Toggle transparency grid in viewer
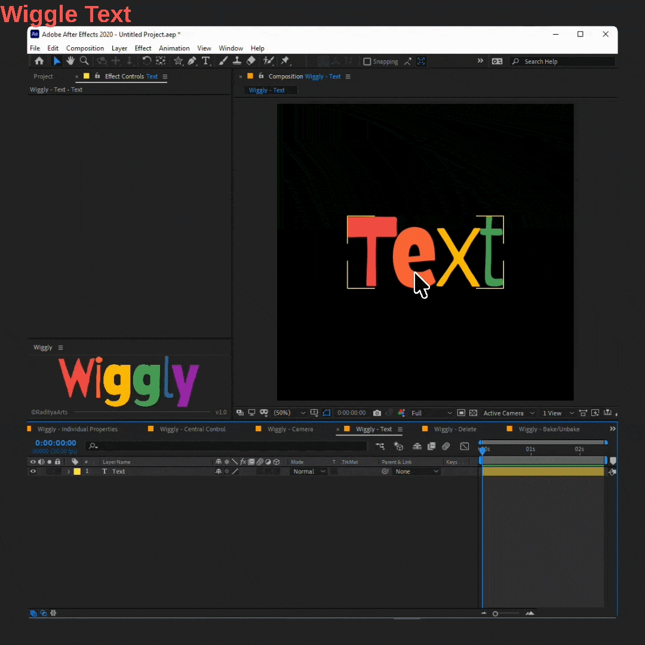Image resolution: width=645 pixels, height=645 pixels. pyautogui.click(x=473, y=413)
